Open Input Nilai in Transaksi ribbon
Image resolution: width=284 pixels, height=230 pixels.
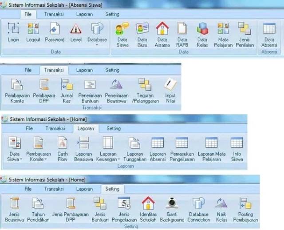point(170,85)
